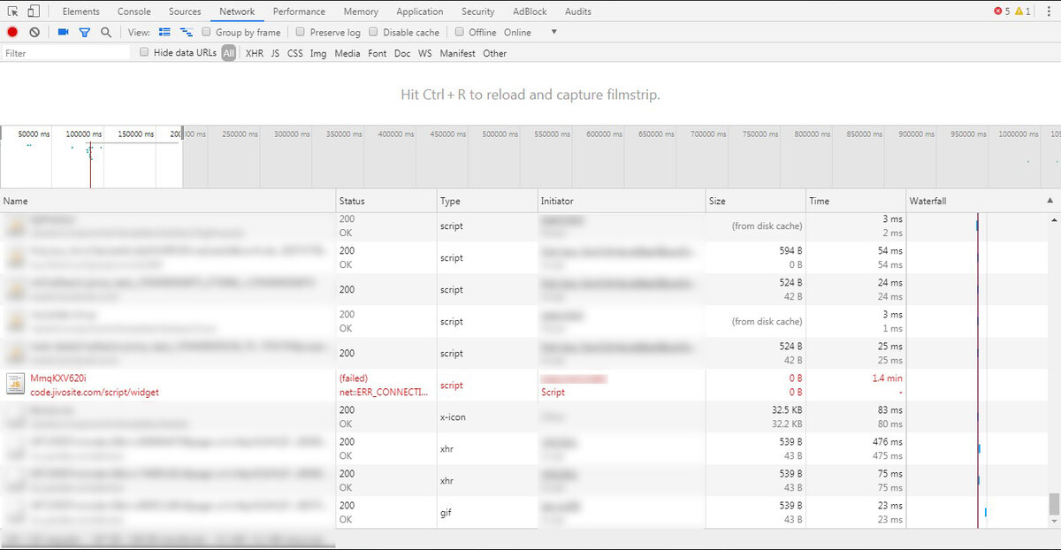Open the network search magnifier
Screen dimensions: 1061x550
[106, 32]
